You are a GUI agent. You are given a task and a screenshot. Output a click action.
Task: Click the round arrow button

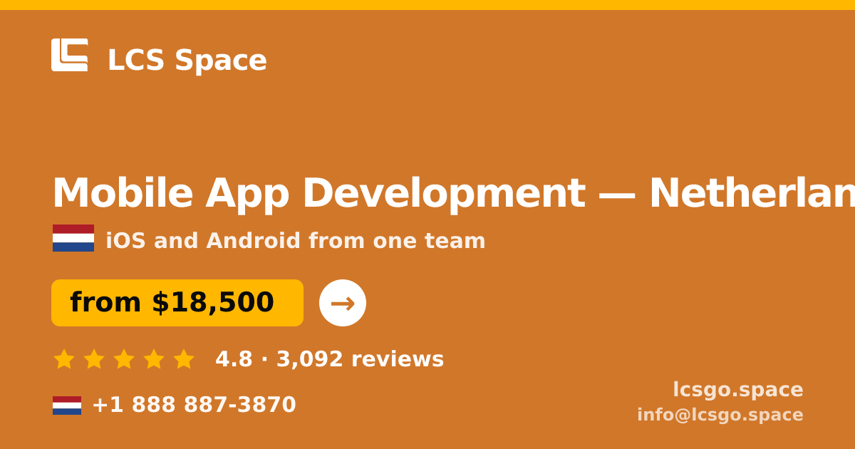343,303
